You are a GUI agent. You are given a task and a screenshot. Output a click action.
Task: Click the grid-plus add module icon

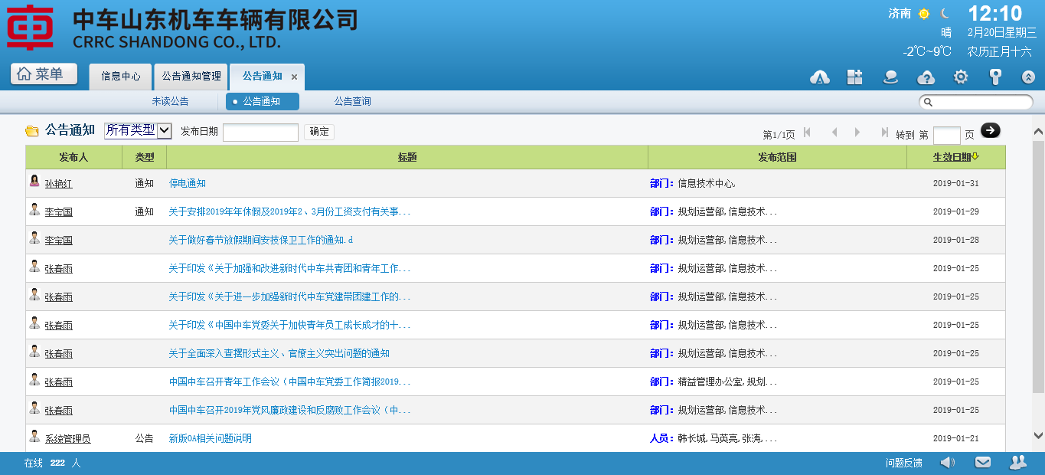click(854, 77)
